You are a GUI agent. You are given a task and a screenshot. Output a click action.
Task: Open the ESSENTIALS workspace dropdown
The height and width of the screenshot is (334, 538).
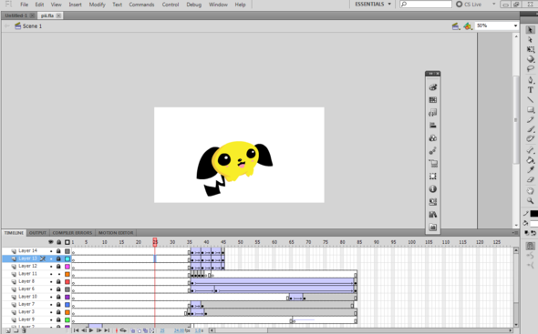coord(373,5)
